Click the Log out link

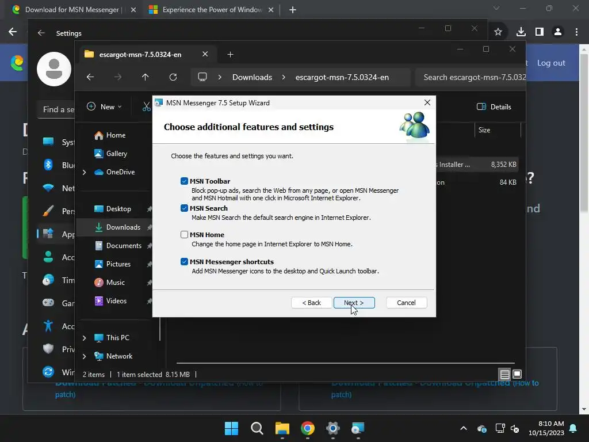pyautogui.click(x=551, y=63)
